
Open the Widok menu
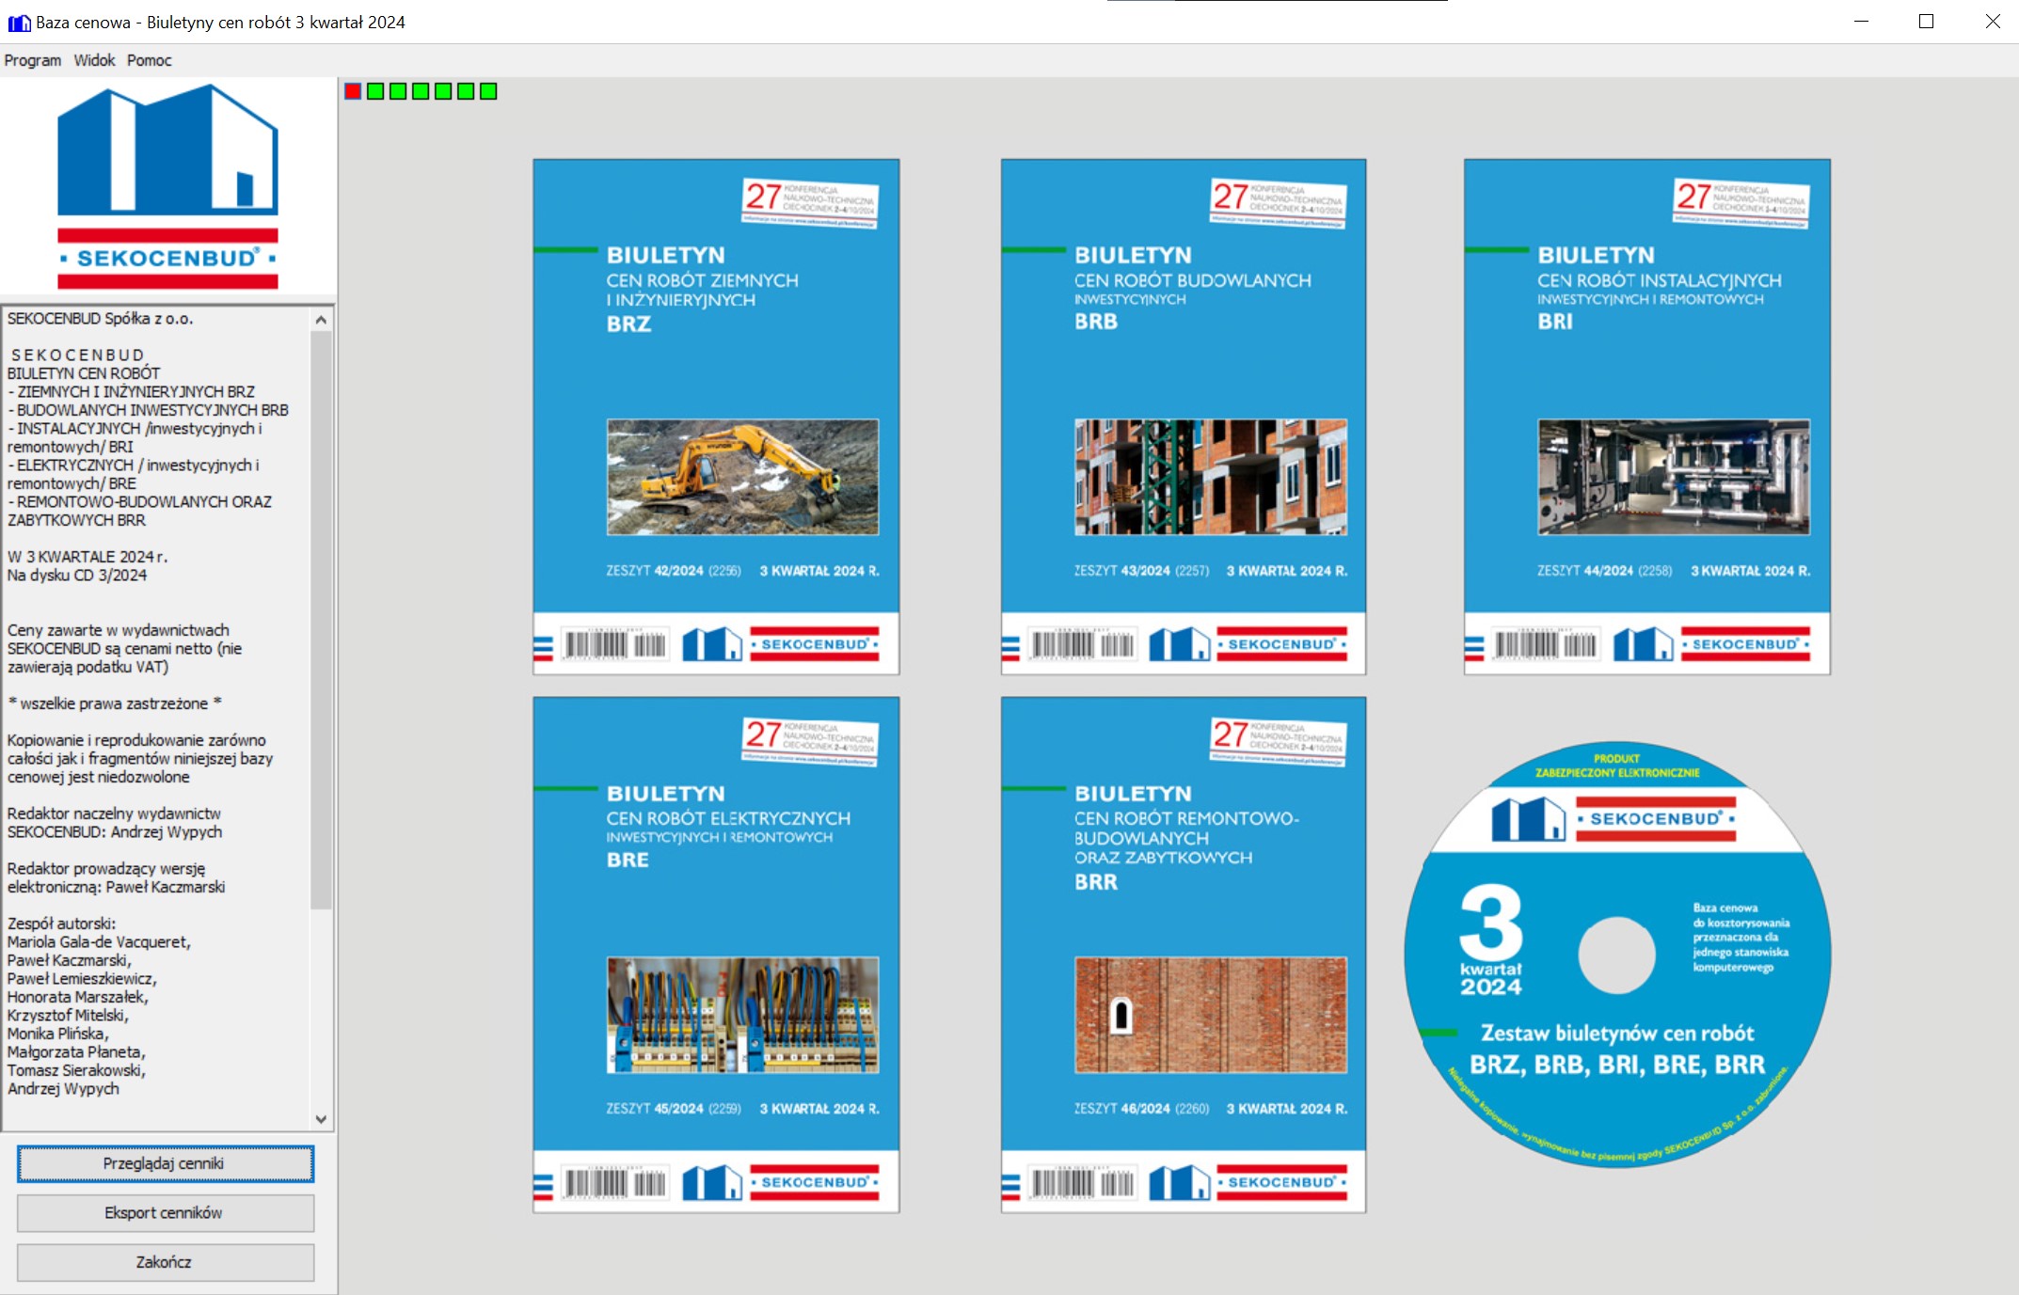tap(94, 60)
